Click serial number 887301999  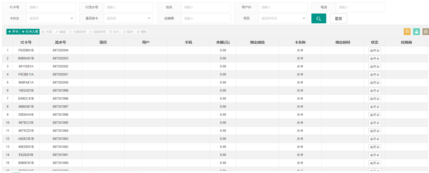click(x=60, y=91)
